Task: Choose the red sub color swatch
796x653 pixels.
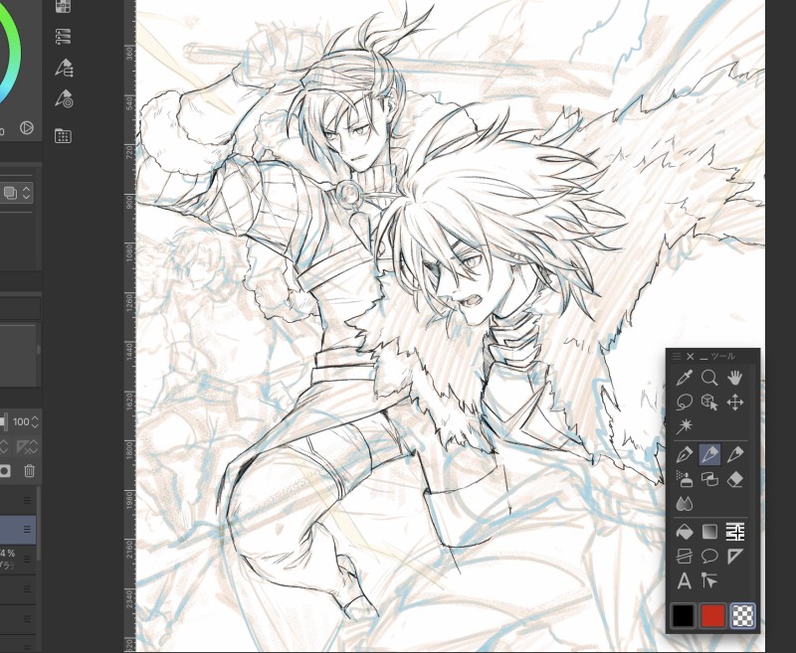Action: tap(712, 615)
